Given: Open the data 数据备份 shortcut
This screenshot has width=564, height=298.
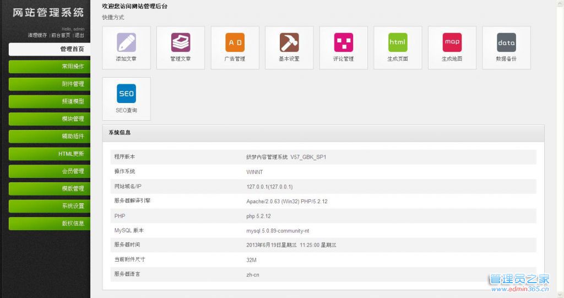Looking at the screenshot, I should point(507,47).
